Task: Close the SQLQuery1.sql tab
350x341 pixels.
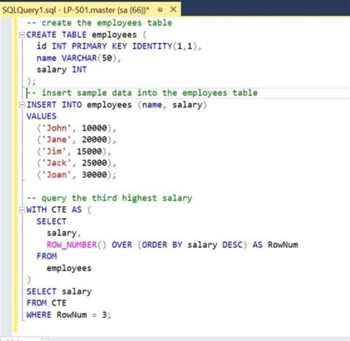Action: [x=173, y=9]
